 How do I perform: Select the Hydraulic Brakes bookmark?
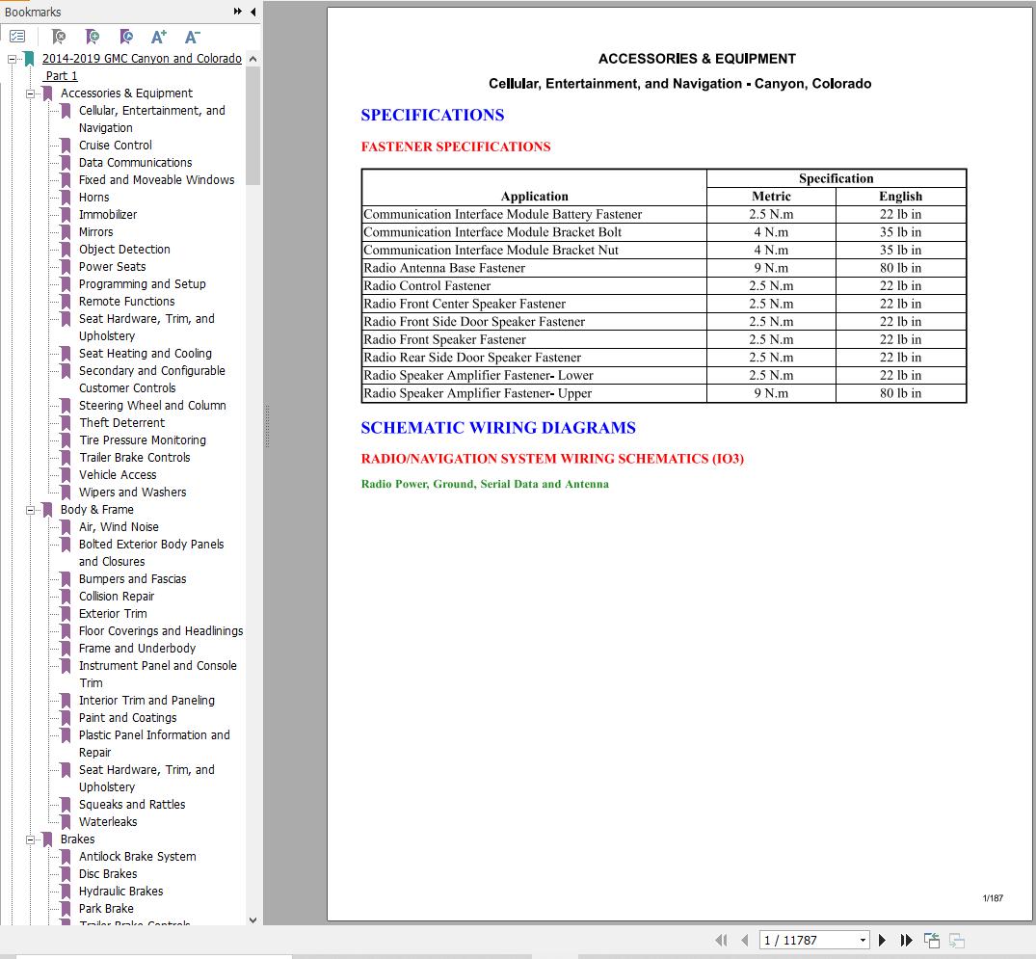point(120,892)
